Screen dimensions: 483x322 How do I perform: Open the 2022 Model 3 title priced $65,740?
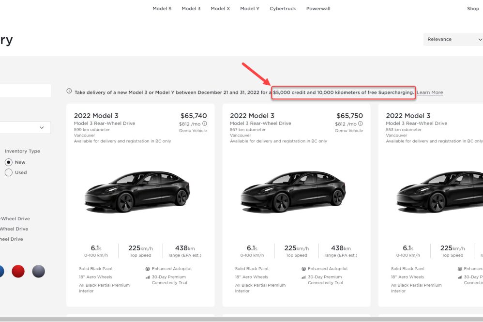tap(96, 116)
